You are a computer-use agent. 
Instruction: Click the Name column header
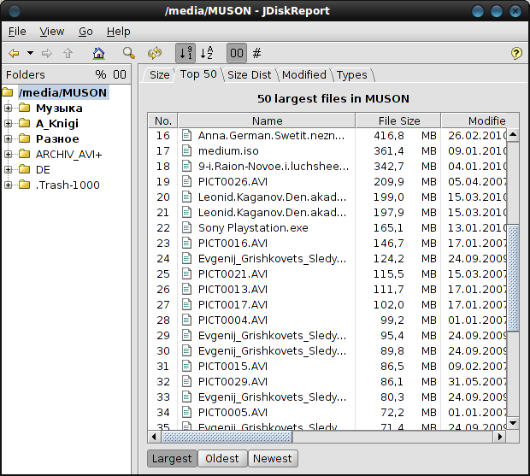point(267,120)
